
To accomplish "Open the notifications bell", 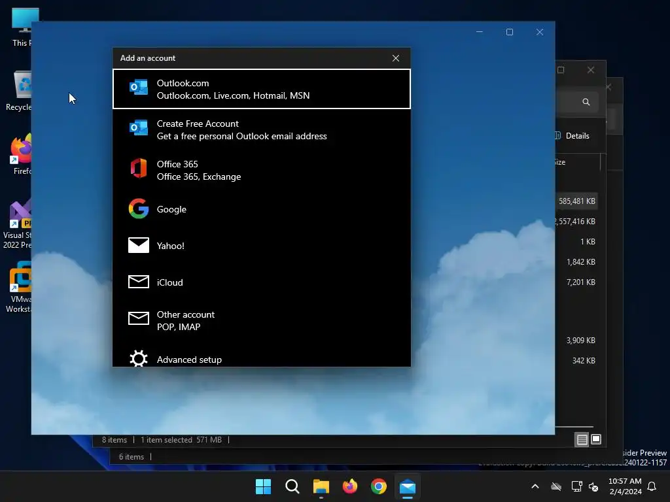I will point(652,486).
